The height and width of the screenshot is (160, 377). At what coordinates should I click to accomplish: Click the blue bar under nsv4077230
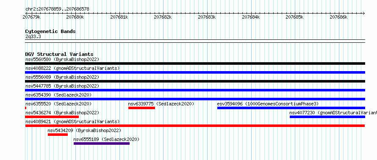click(327, 117)
